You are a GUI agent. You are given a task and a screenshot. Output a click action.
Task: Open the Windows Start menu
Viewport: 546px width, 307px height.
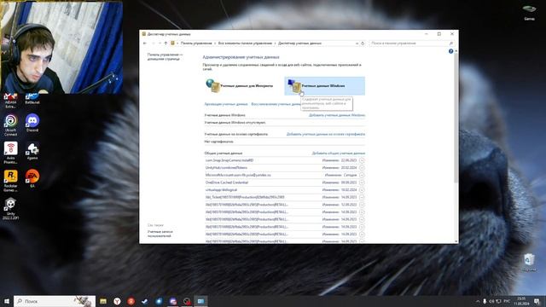tap(7, 301)
